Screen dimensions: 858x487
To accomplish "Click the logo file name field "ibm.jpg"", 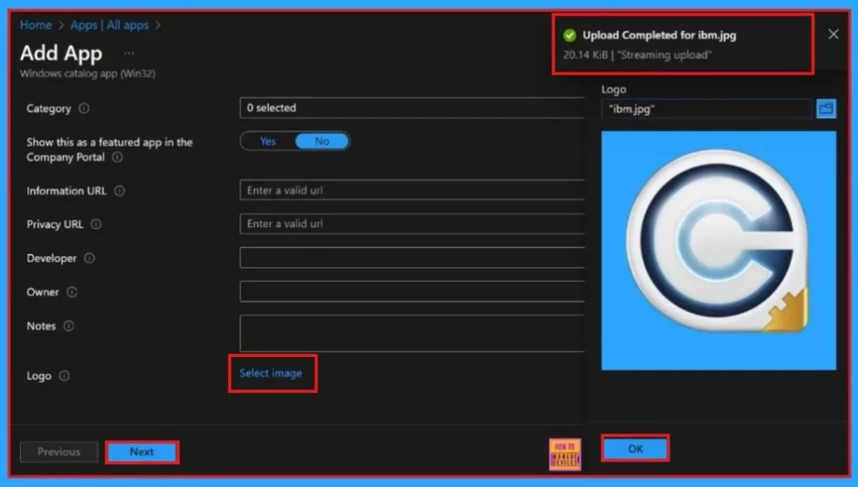I will tap(706, 108).
